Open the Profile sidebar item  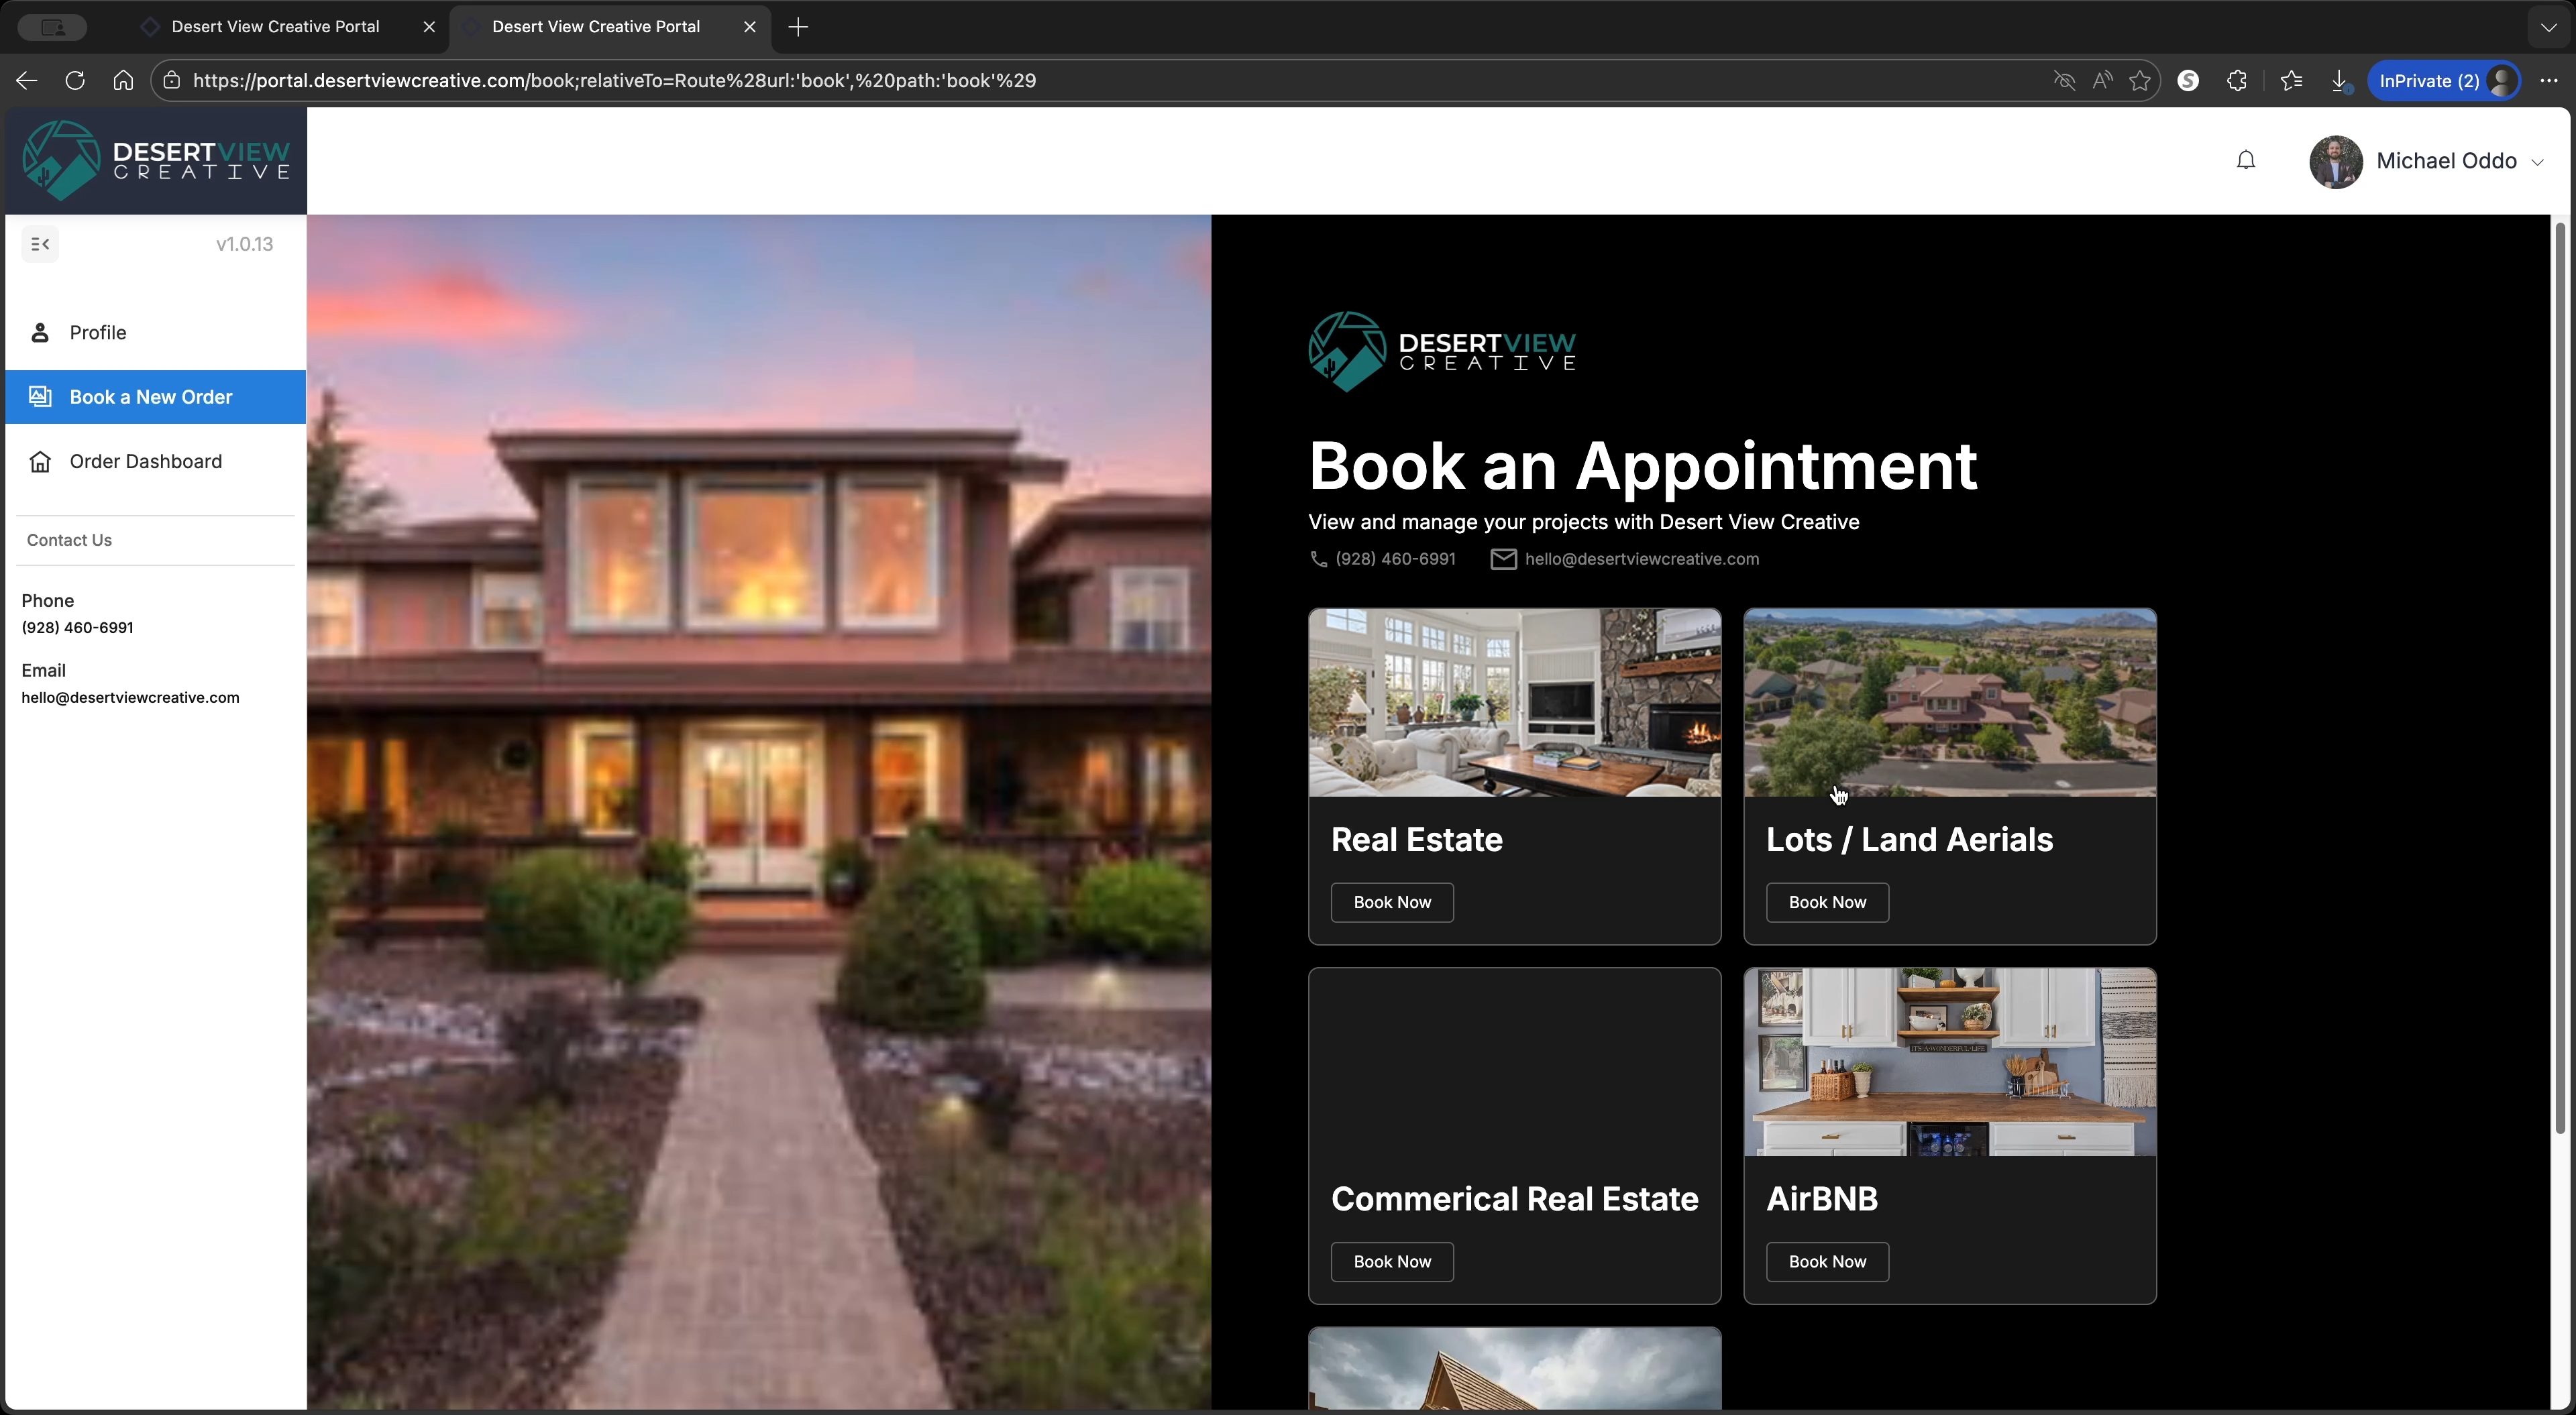(156, 333)
